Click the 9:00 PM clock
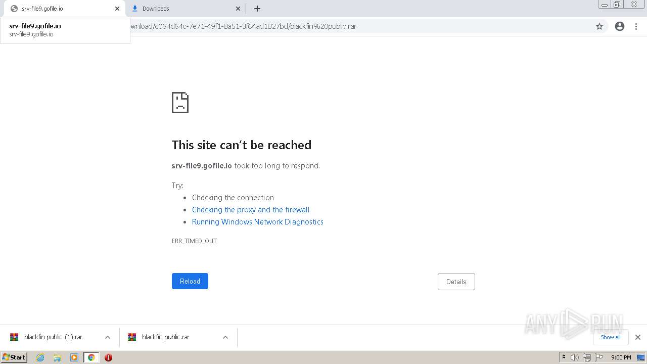The width and height of the screenshot is (647, 364). pyautogui.click(x=621, y=357)
